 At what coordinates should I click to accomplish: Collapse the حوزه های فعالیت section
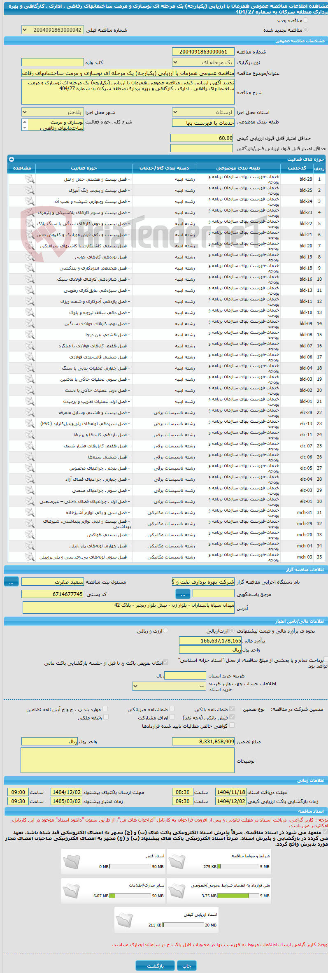tap(12, 159)
